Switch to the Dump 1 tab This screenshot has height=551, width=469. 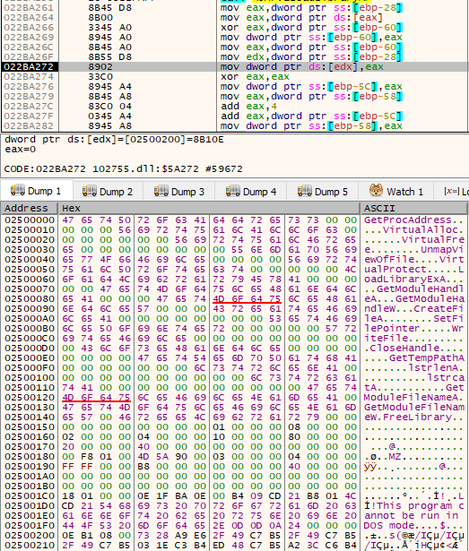click(37, 191)
